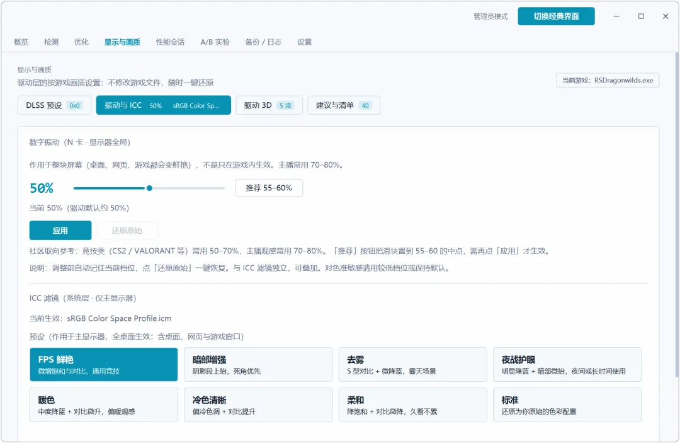
Task: Open the 性能会话 tab
Action: (170, 42)
